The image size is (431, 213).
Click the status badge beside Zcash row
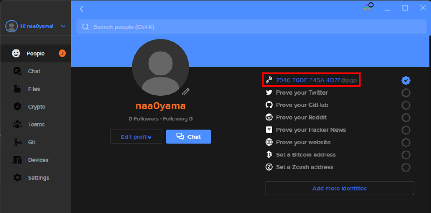[406, 167]
